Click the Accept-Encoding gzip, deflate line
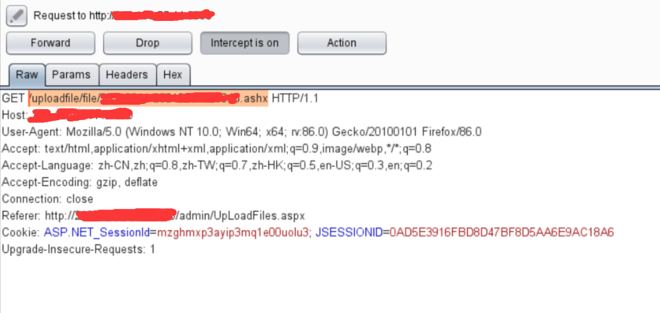This screenshot has height=313, width=660. pos(80,182)
